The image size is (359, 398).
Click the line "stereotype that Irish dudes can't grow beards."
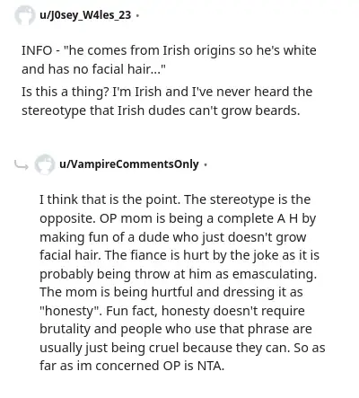pos(161,111)
